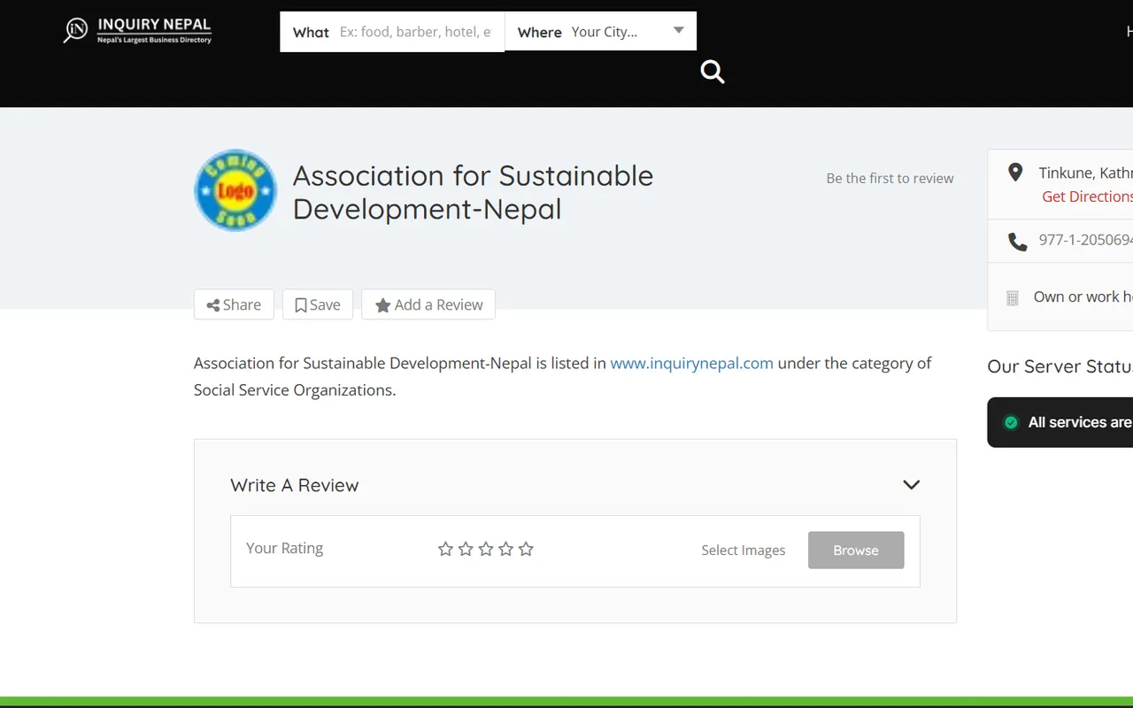Click the Our Server Status heading
Viewport: 1133px width, 708px height.
(1060, 366)
